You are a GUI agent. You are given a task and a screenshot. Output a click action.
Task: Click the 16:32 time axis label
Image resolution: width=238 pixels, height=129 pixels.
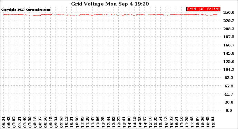coord(171,122)
